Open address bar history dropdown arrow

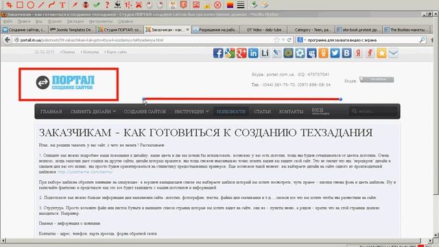(283, 40)
